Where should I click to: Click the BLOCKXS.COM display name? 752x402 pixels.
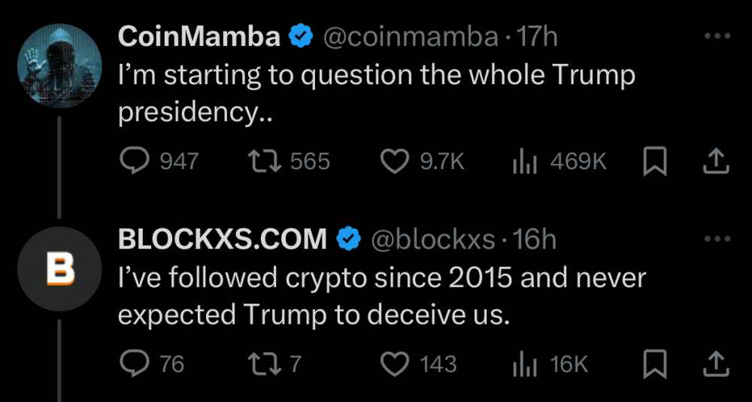(x=223, y=240)
